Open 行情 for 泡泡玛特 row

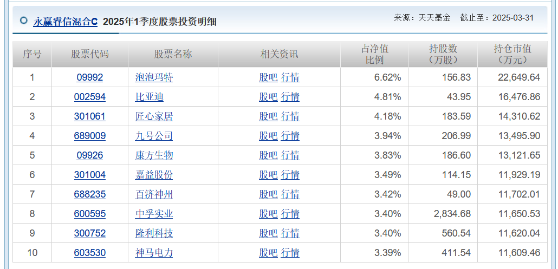[x=290, y=77]
